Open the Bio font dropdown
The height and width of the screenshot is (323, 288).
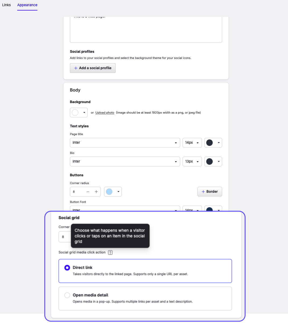[x=125, y=161]
